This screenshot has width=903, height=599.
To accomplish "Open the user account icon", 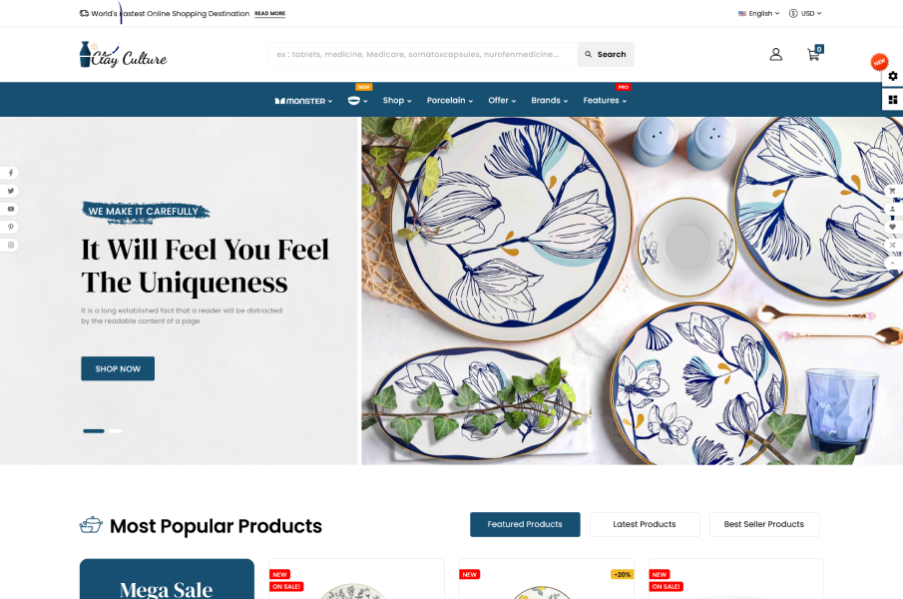I will pyautogui.click(x=775, y=54).
